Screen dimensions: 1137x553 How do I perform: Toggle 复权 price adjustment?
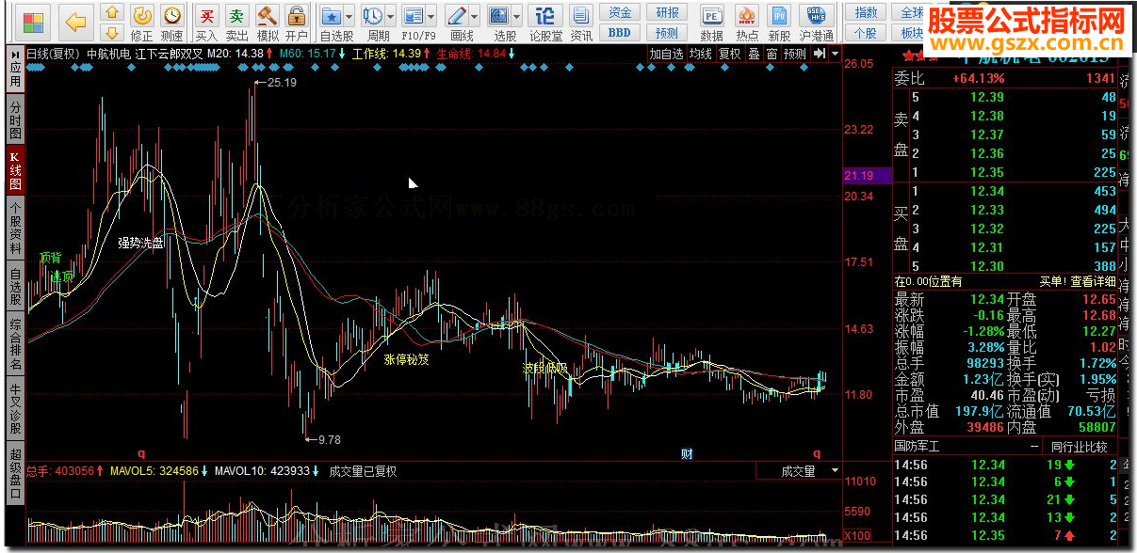point(729,54)
